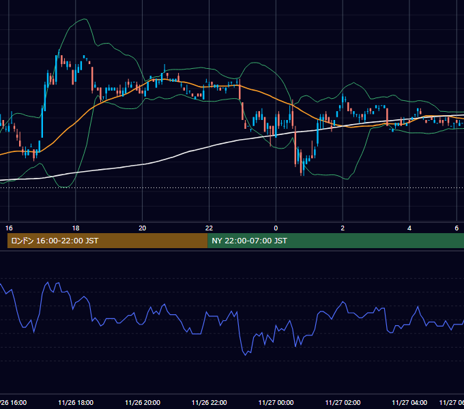Screen dimensions: 464x409
Task: Click the 11/26 20:00 time label
Action: pos(143,402)
